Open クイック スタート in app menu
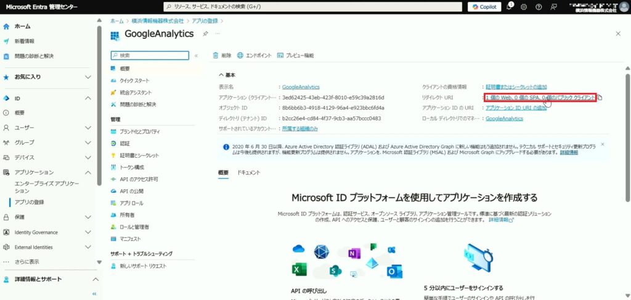The image size is (631, 300). click(134, 81)
